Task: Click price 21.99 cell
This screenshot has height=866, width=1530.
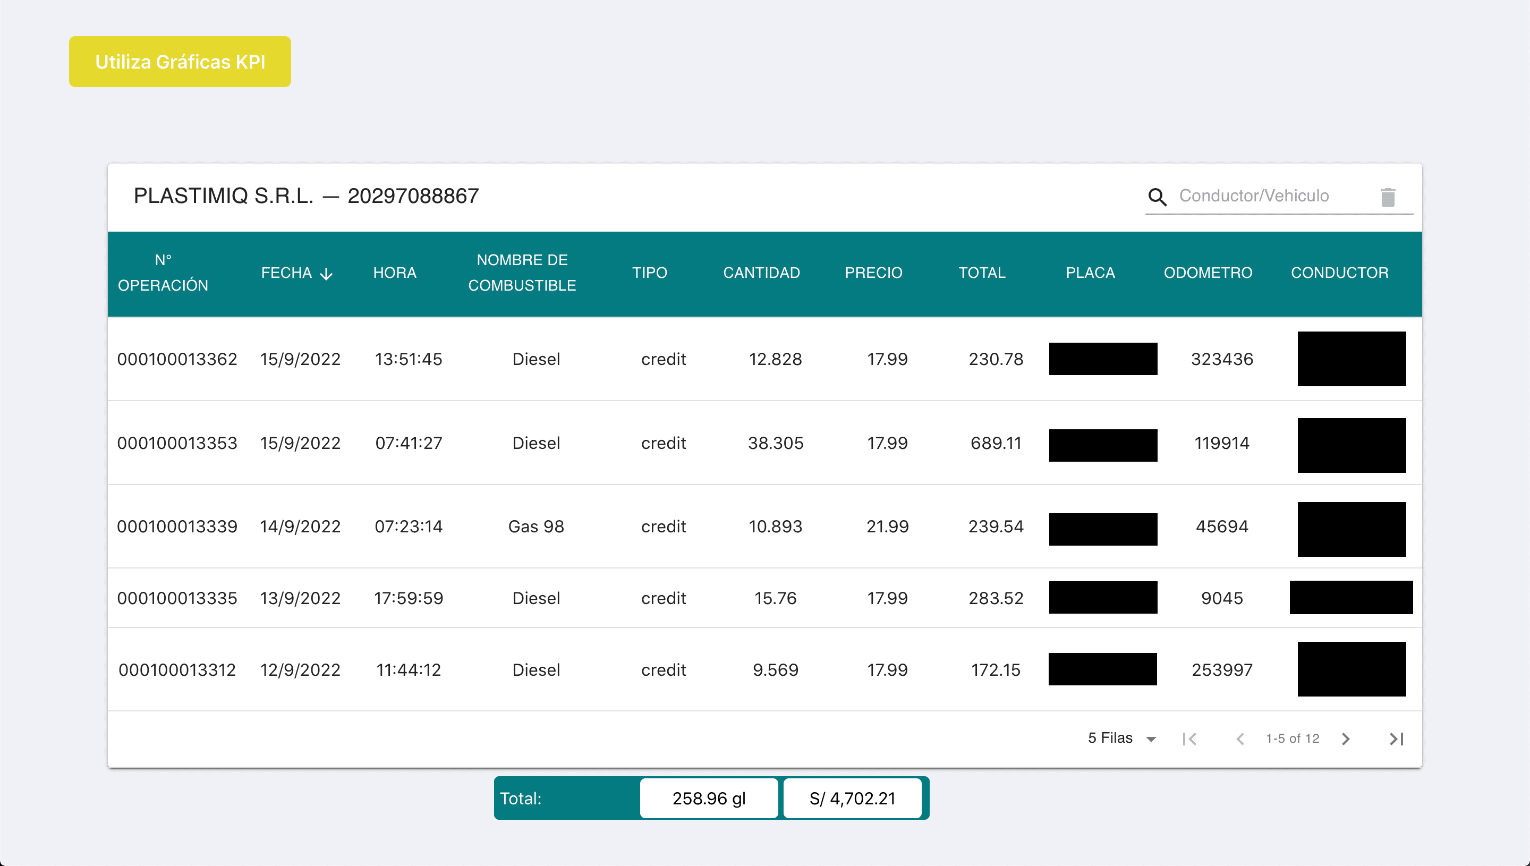Action: (x=887, y=527)
